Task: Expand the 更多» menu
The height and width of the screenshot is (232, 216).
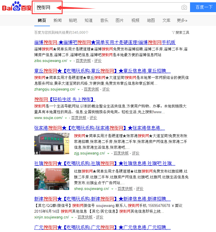Action: (x=182, y=20)
